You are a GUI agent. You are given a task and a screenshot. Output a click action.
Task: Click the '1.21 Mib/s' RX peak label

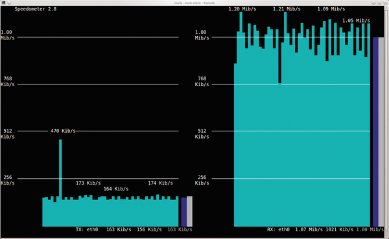pyautogui.click(x=287, y=9)
